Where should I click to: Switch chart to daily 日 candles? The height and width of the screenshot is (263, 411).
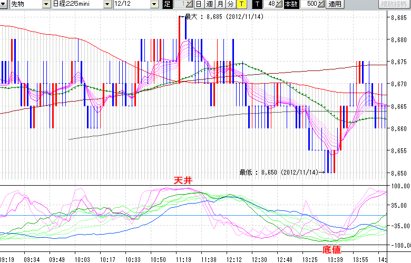coord(199,4)
